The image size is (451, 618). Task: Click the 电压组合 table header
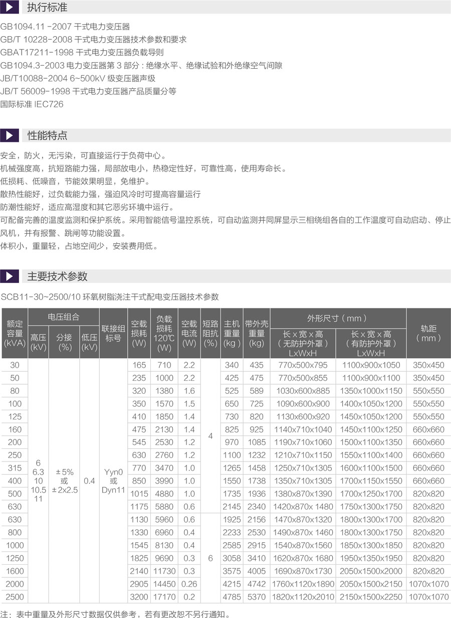tap(64, 318)
